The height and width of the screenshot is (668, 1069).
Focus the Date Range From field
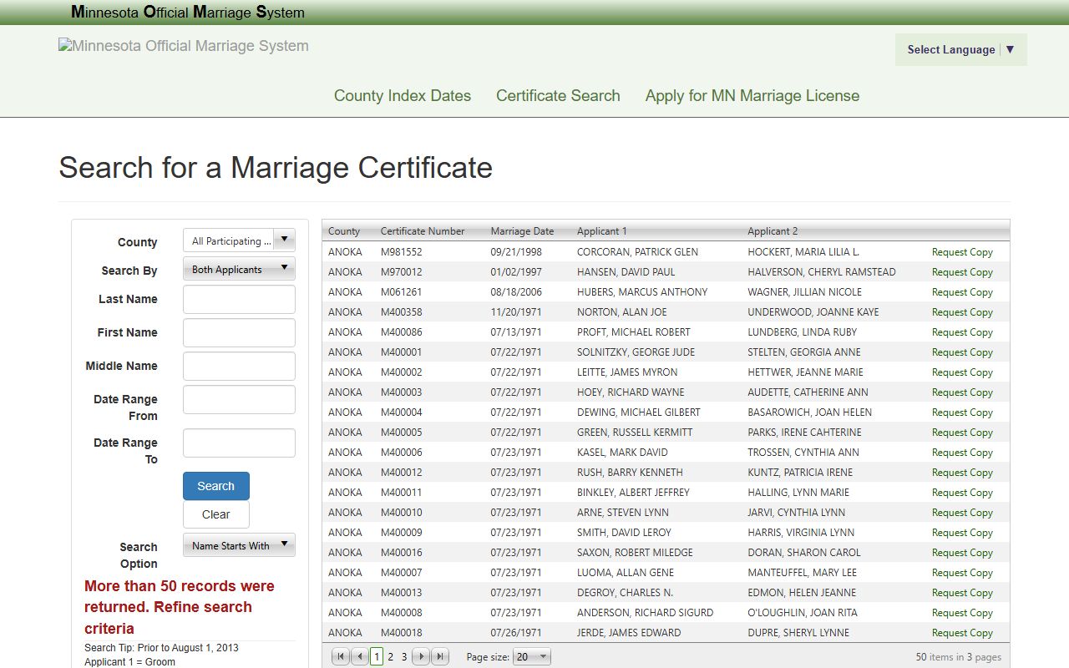coord(239,399)
